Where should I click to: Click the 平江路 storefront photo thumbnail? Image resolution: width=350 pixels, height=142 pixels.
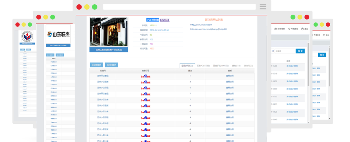click(x=109, y=32)
